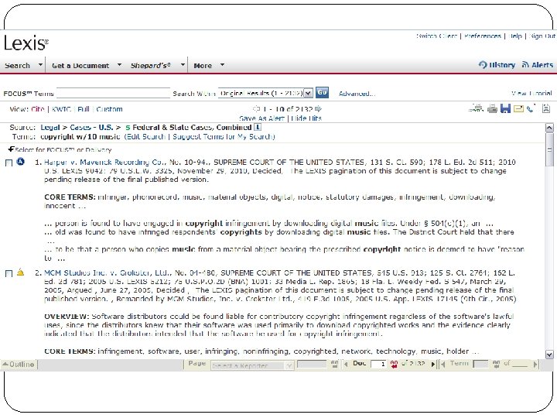Open the Shepard's dropdown arrow
The height and width of the screenshot is (418, 557).
click(183, 65)
